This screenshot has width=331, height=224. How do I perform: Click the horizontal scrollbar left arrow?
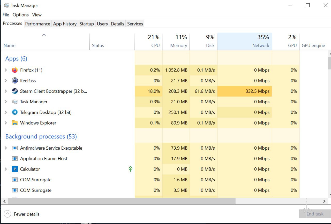[x=4, y=201]
